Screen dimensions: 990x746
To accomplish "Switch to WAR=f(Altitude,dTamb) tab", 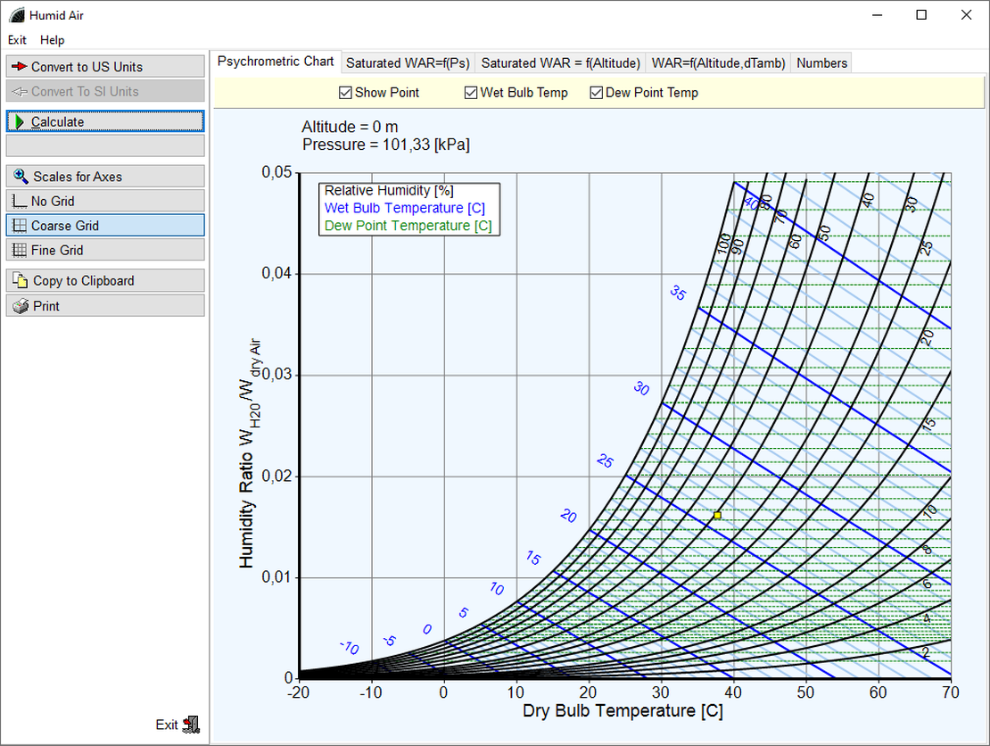I will [x=718, y=63].
